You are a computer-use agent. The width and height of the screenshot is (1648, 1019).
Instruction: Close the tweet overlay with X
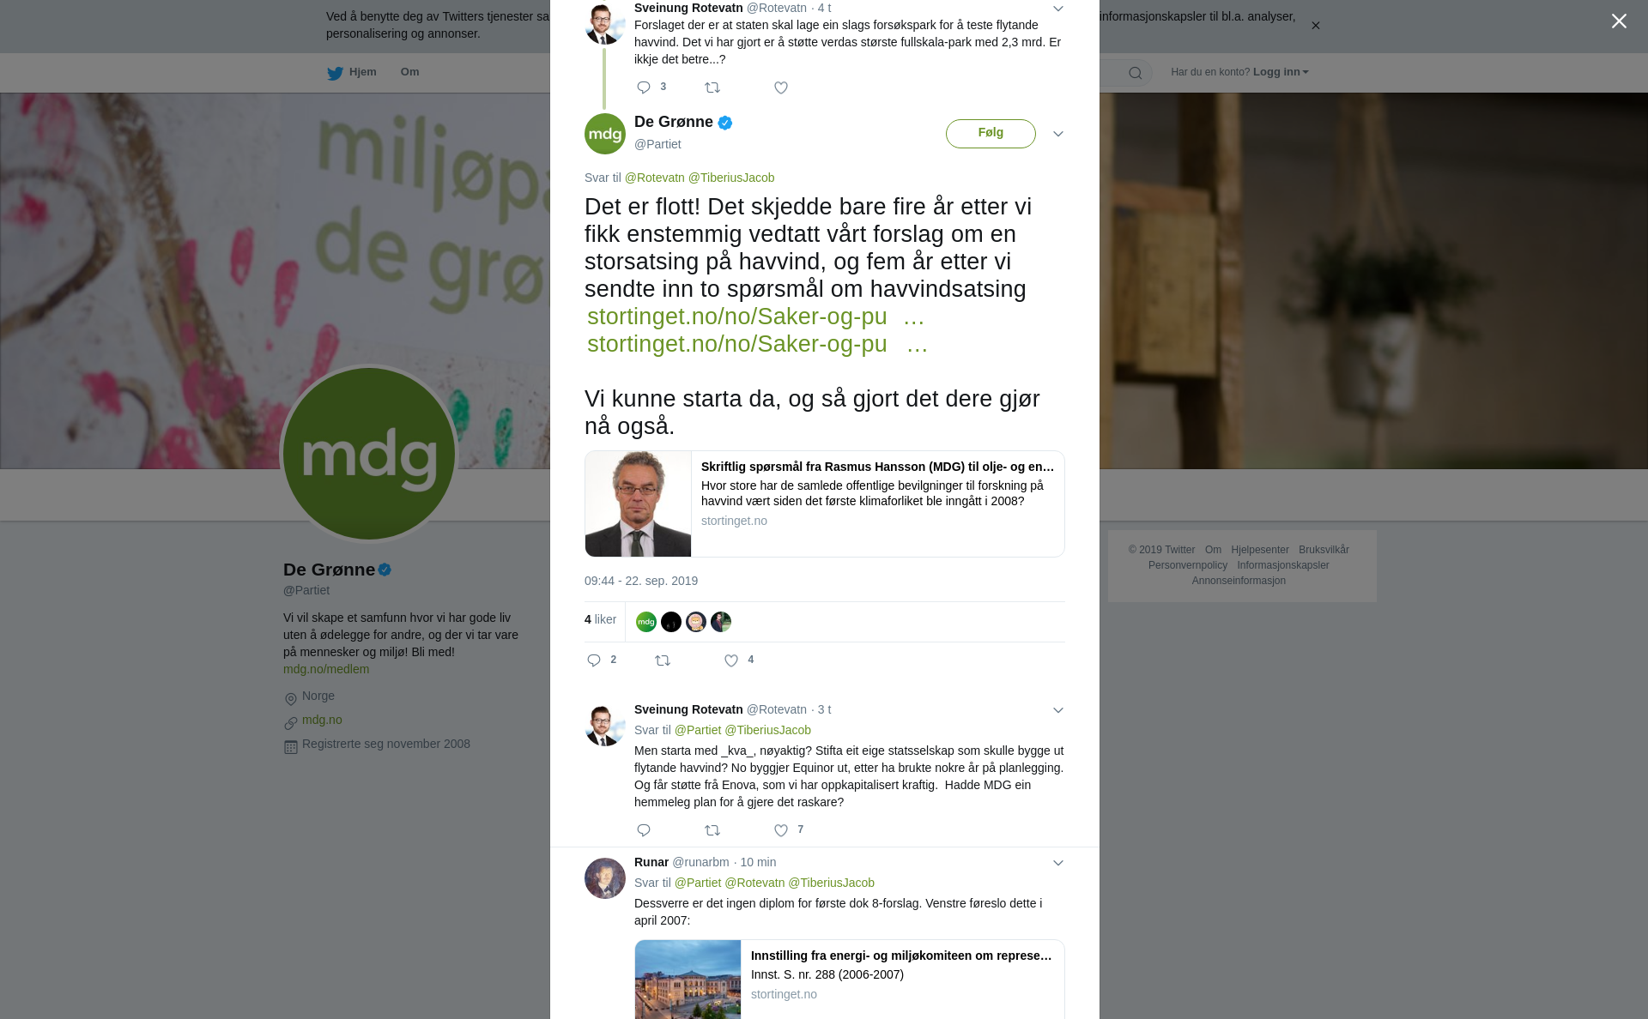click(x=1619, y=21)
